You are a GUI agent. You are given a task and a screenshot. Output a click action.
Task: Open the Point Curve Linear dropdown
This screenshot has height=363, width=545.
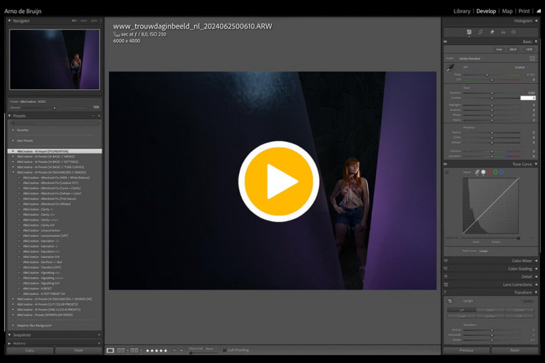click(x=484, y=251)
